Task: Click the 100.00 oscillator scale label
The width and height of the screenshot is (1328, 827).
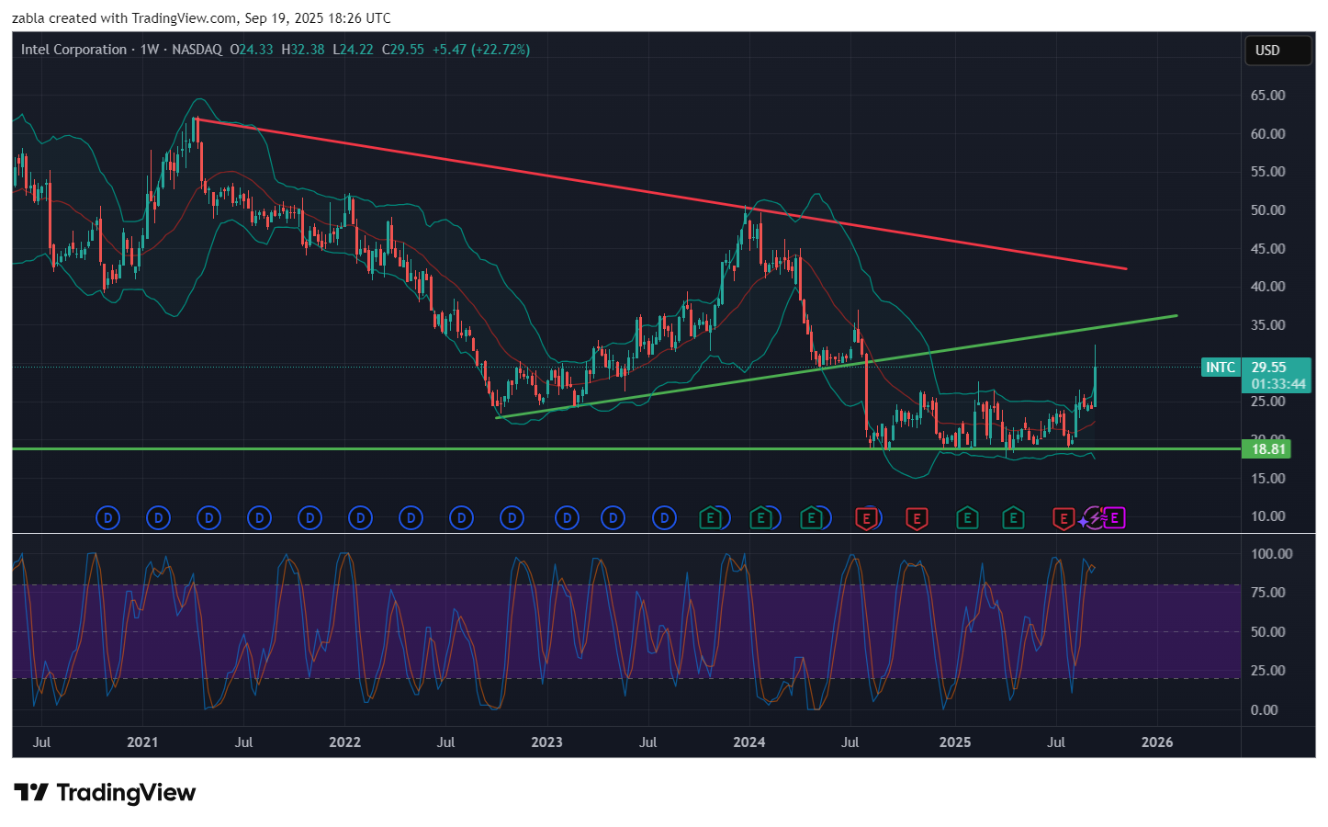Action: [x=1271, y=554]
